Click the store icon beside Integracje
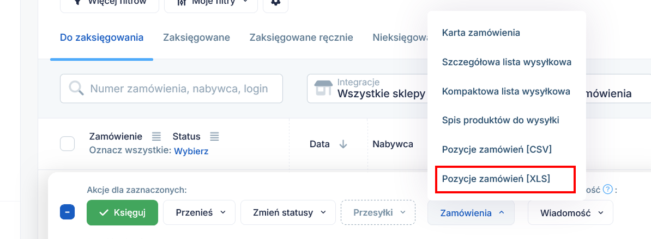 [323, 89]
